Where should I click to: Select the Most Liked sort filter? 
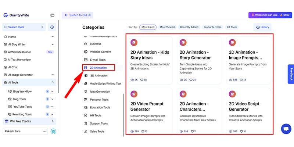(x=148, y=27)
